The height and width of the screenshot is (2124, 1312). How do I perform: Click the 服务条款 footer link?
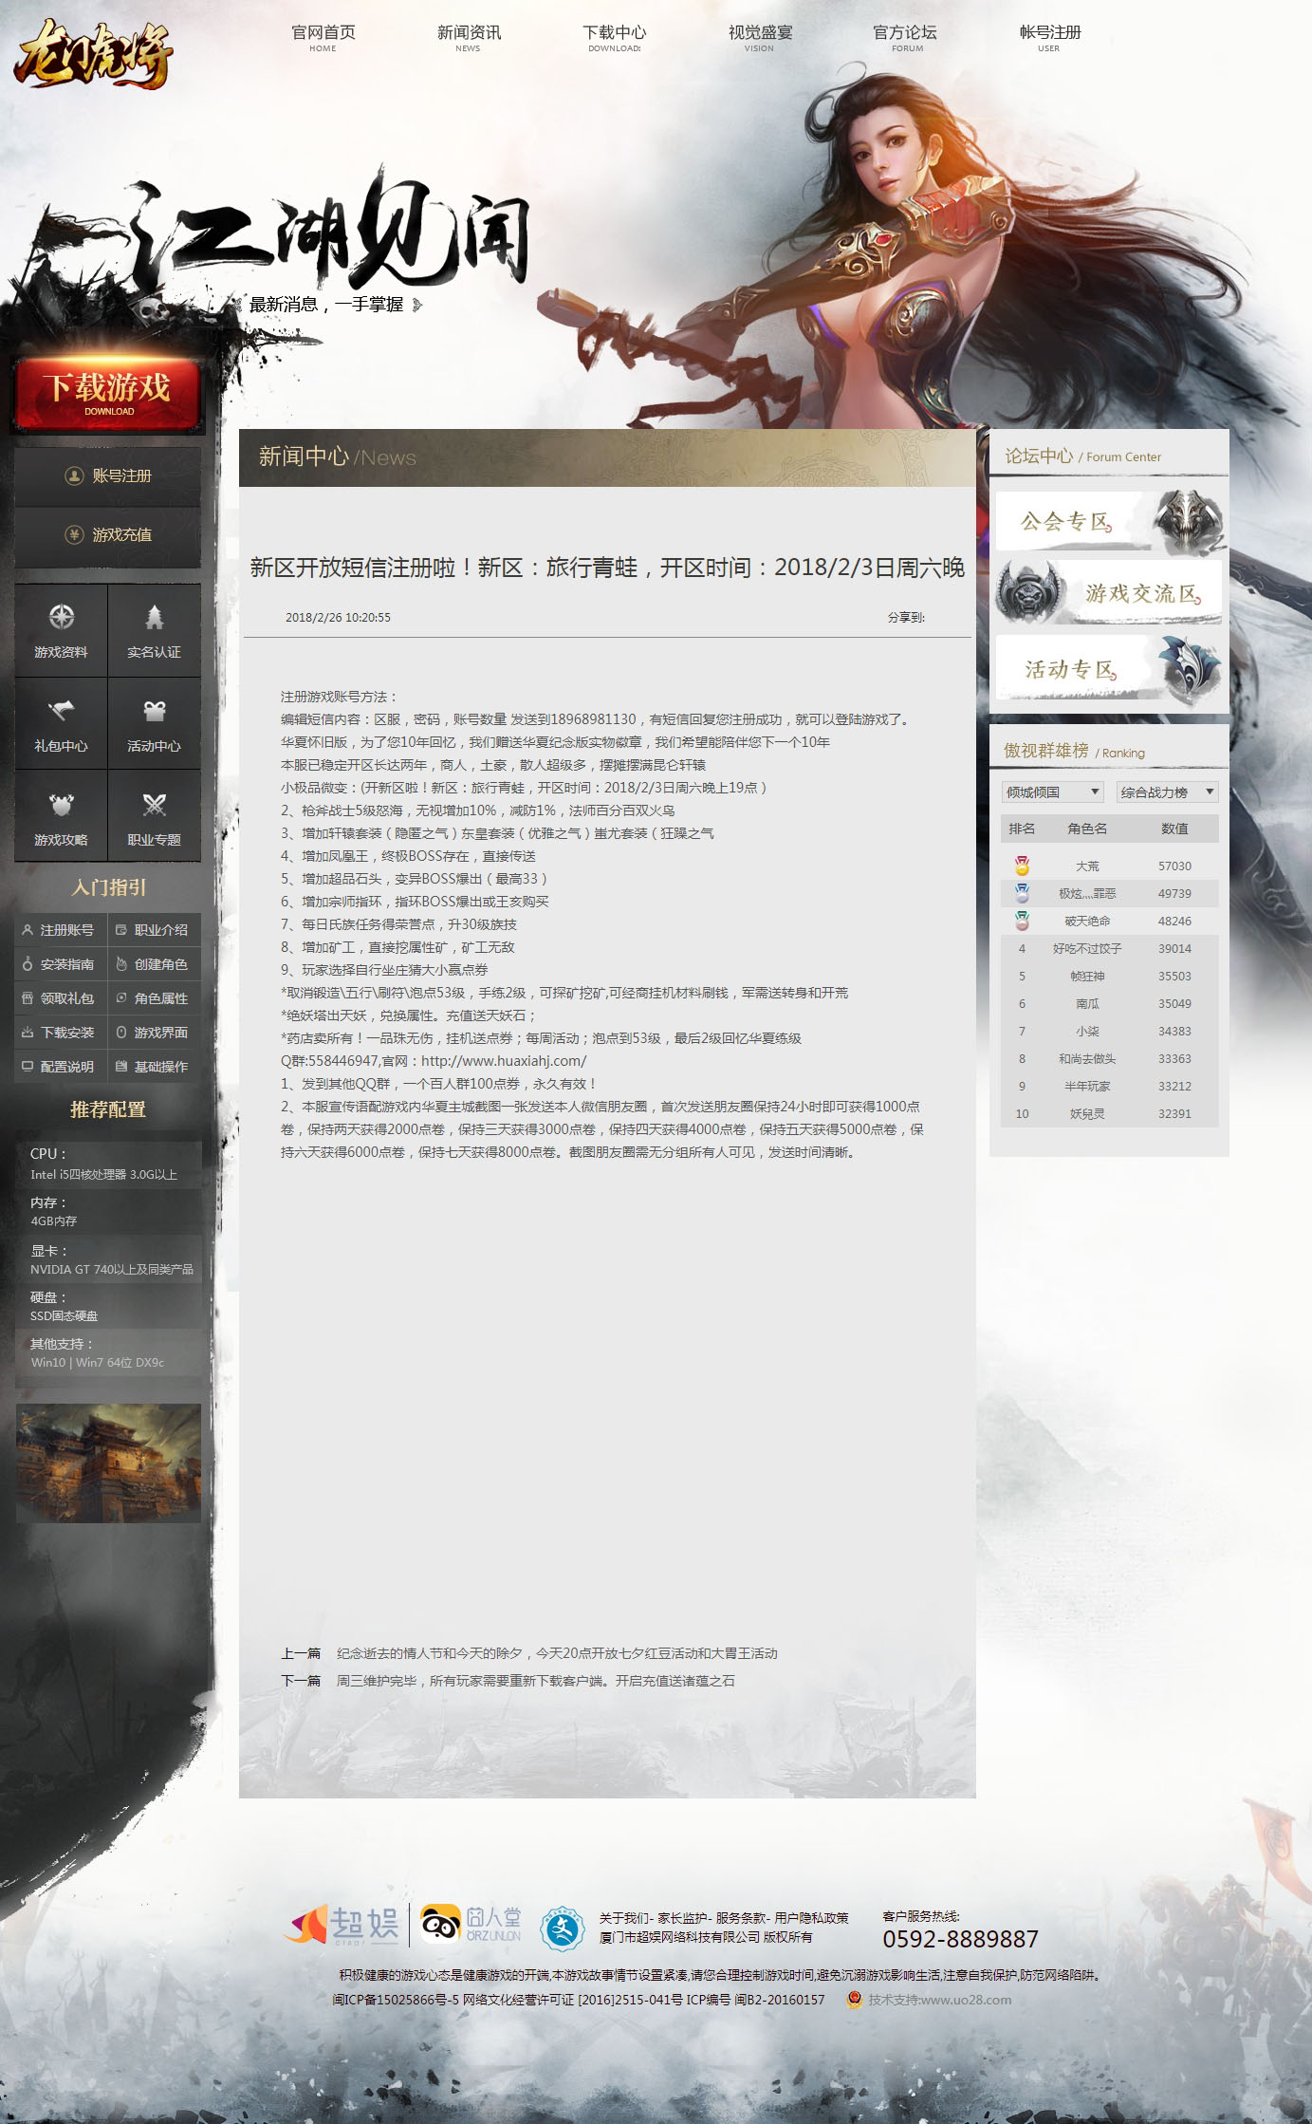pos(740,1918)
